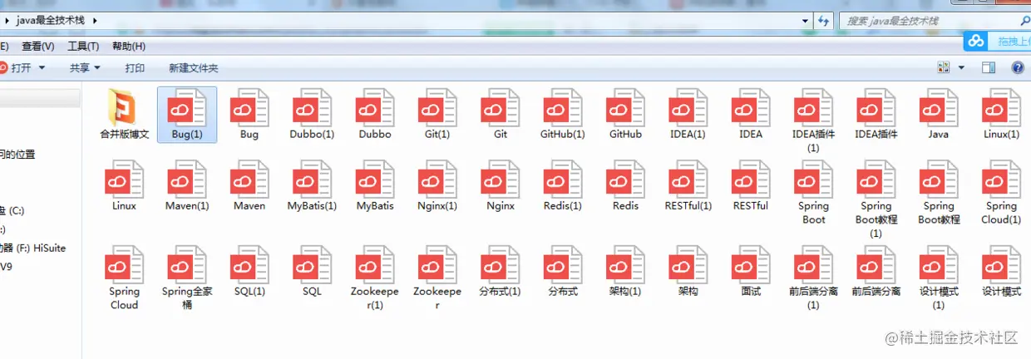This screenshot has height=359, width=1031.
Task: Click the 设计模式(1) file label
Action: (x=939, y=298)
